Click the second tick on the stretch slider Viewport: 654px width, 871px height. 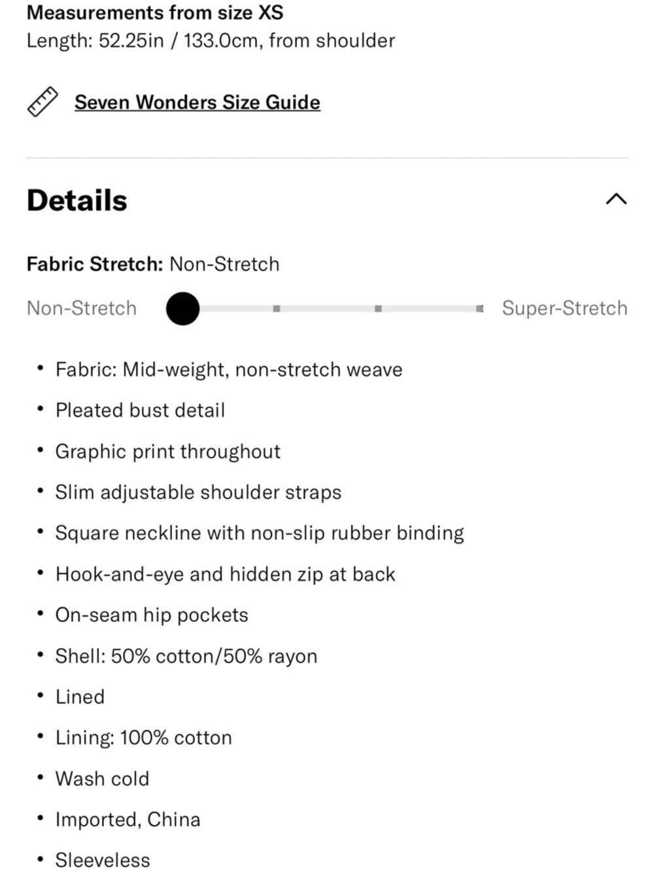point(277,308)
